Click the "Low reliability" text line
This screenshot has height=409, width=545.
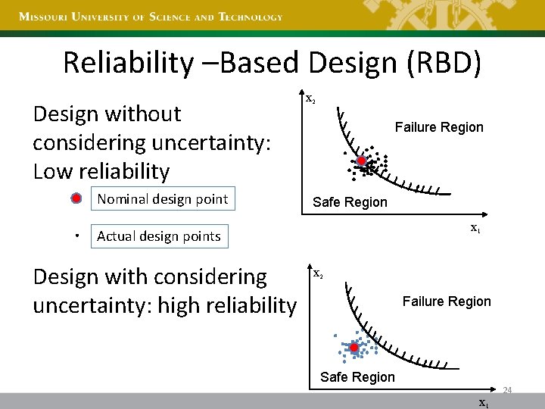(x=101, y=171)
